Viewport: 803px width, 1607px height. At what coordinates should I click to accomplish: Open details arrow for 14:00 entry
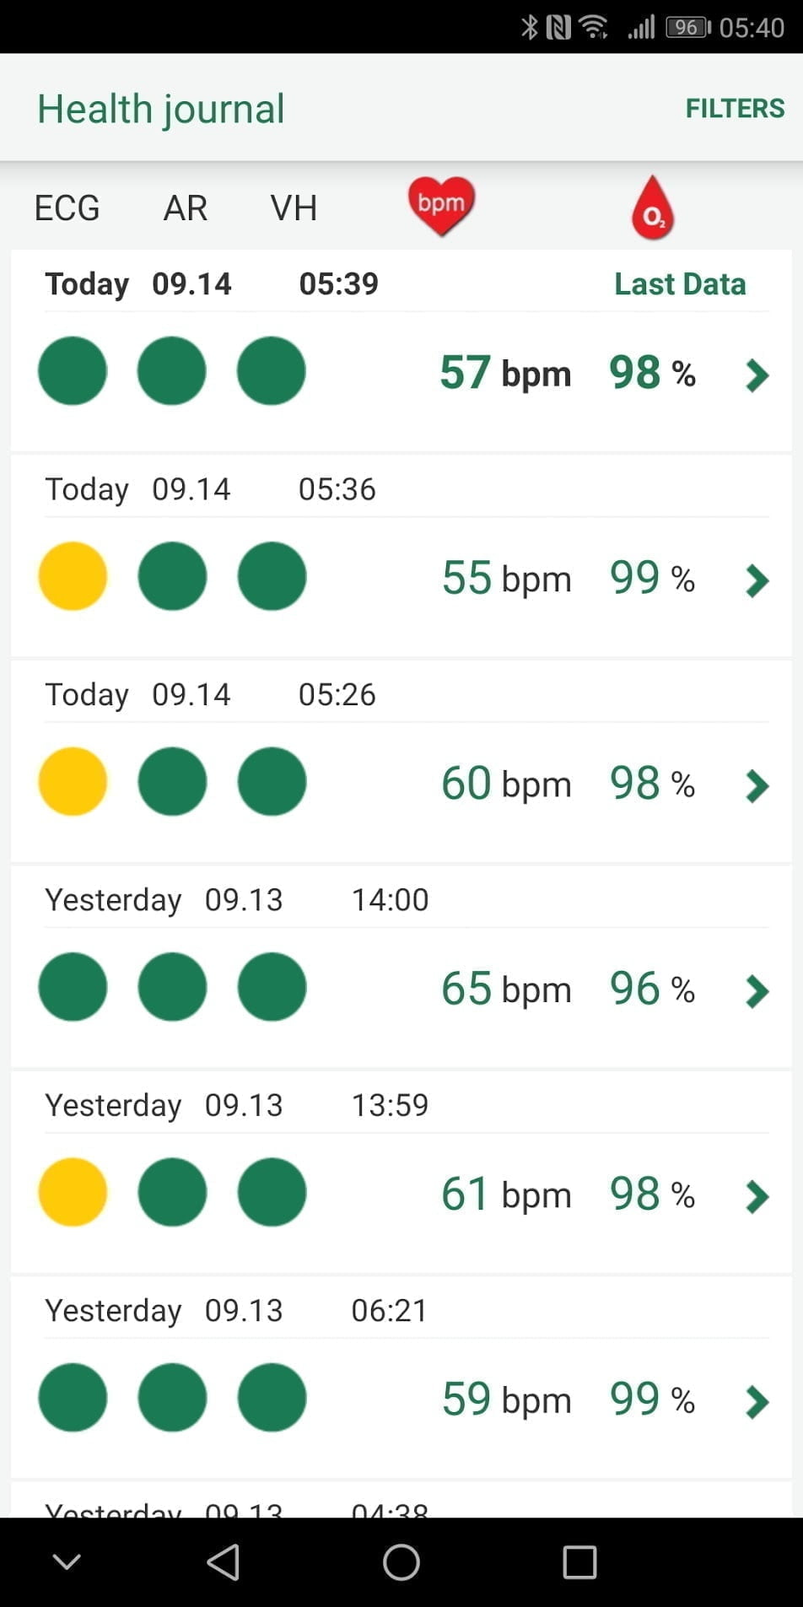757,991
